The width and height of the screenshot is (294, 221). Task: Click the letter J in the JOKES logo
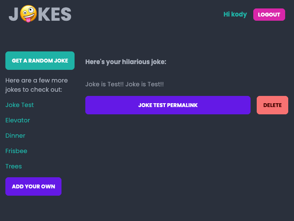[x=14, y=15]
